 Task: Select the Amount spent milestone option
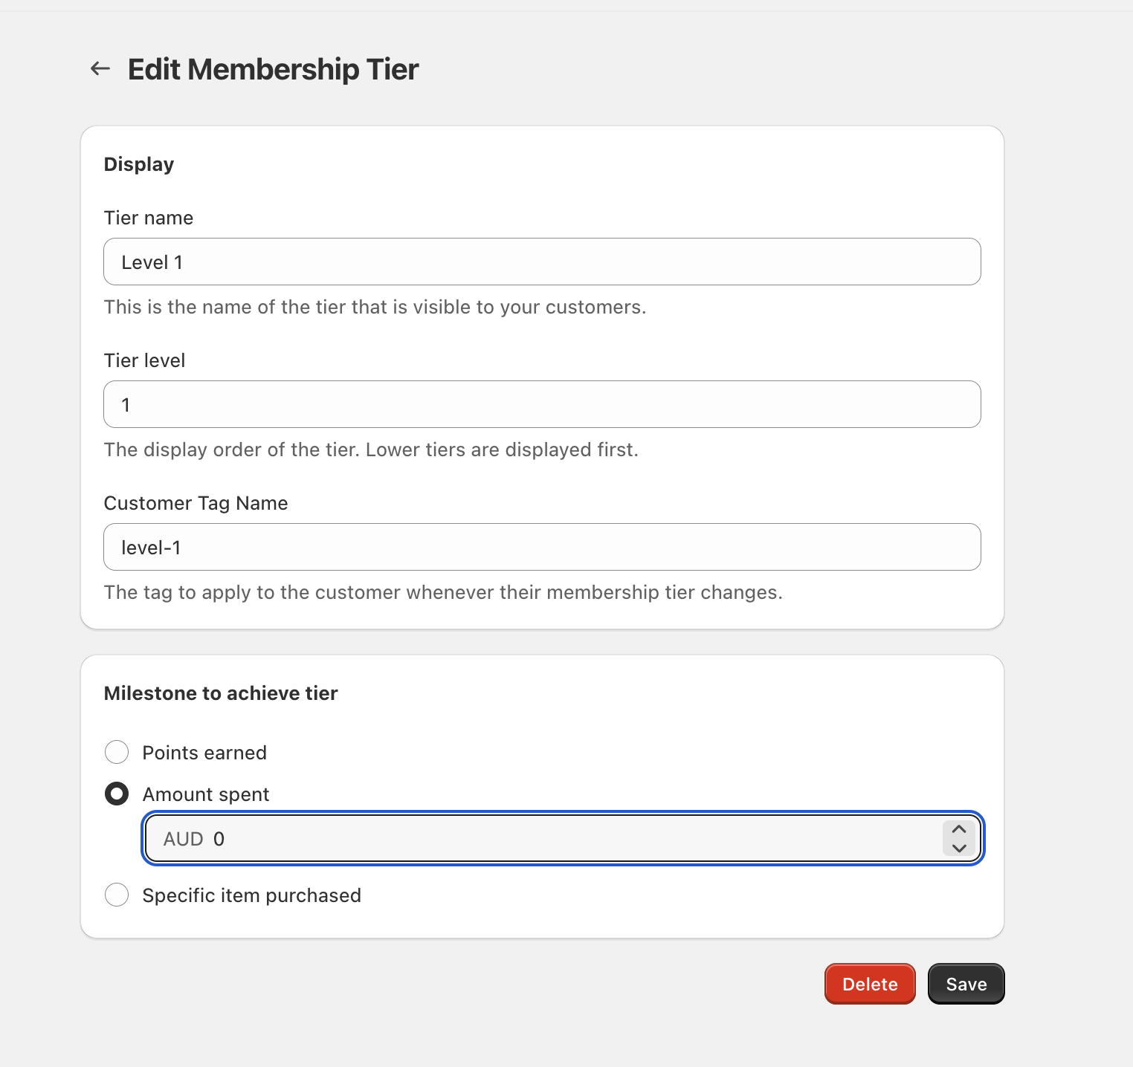coord(117,794)
